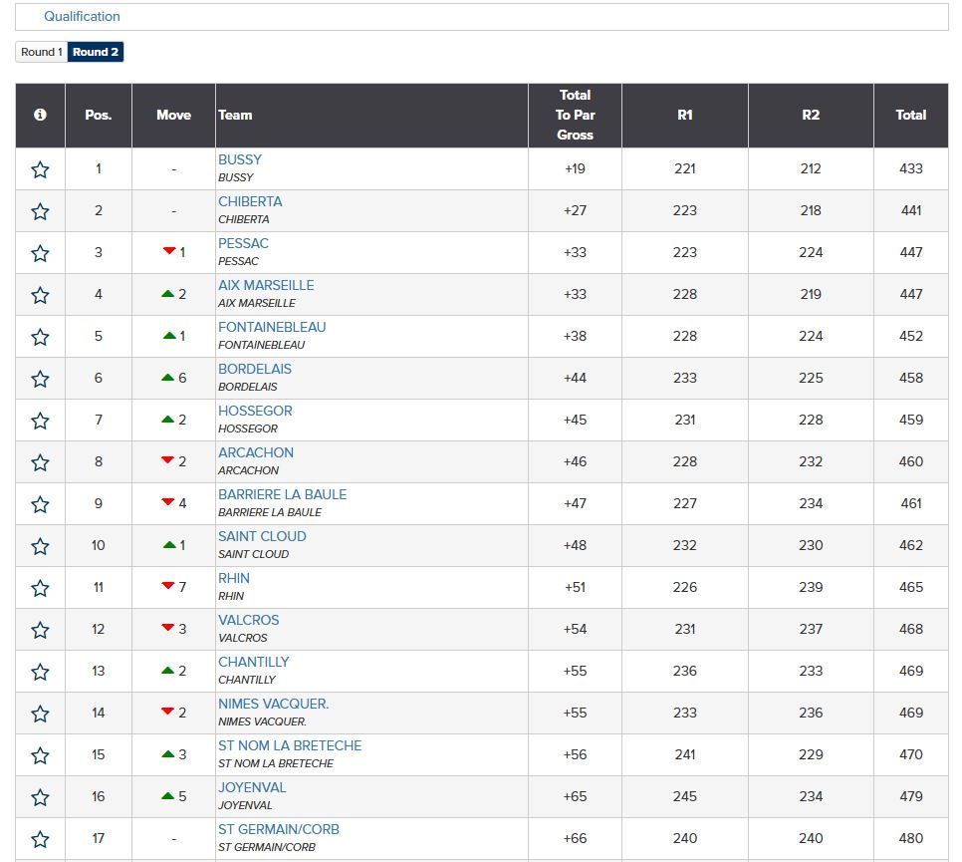Toggle the star for AIX MARSEILLE
The height and width of the screenshot is (862, 962).
pyautogui.click(x=40, y=295)
